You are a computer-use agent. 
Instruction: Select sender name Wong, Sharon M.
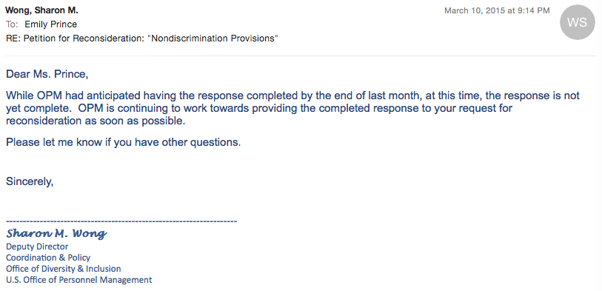point(41,10)
